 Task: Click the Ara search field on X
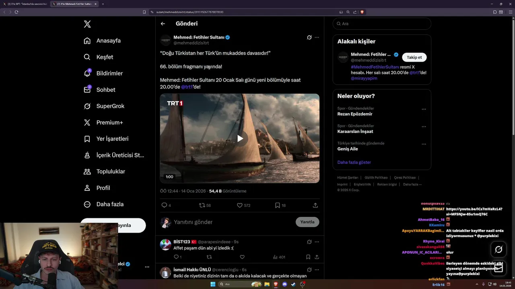point(382,24)
